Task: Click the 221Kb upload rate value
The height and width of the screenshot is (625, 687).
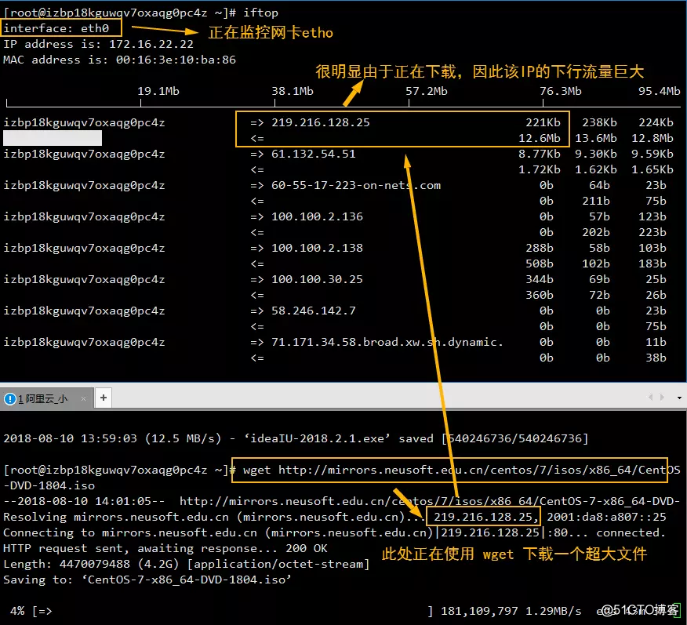Action: coord(543,122)
